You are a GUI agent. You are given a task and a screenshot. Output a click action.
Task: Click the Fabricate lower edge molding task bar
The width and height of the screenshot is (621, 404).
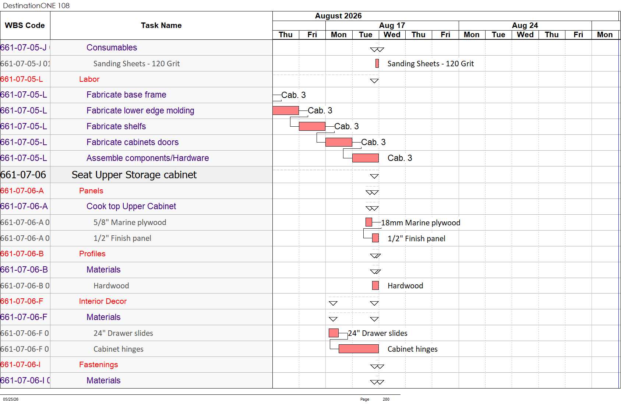click(286, 110)
